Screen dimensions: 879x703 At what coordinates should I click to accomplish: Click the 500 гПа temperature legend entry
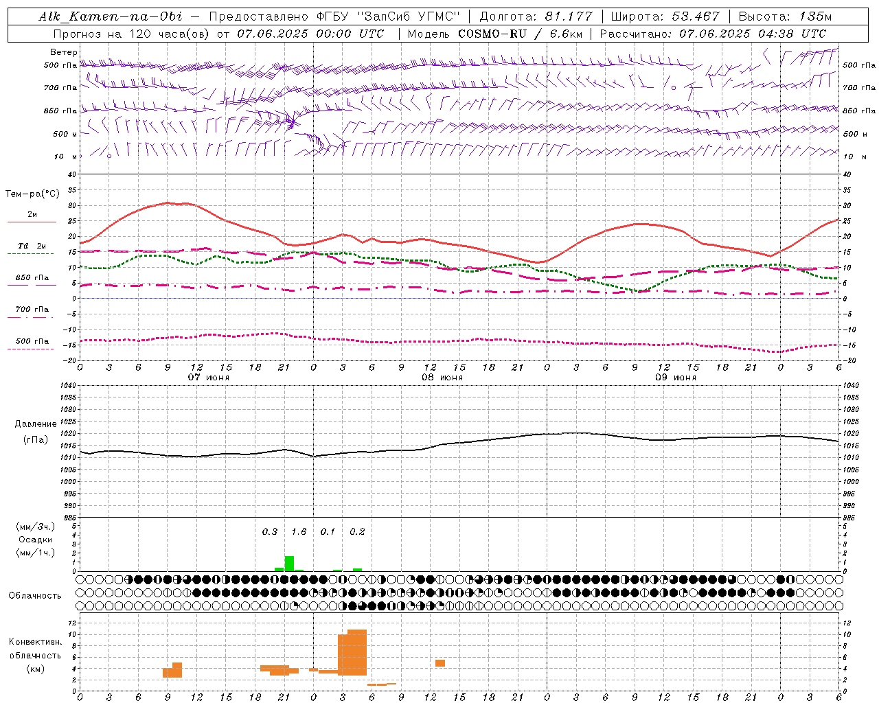[32, 341]
